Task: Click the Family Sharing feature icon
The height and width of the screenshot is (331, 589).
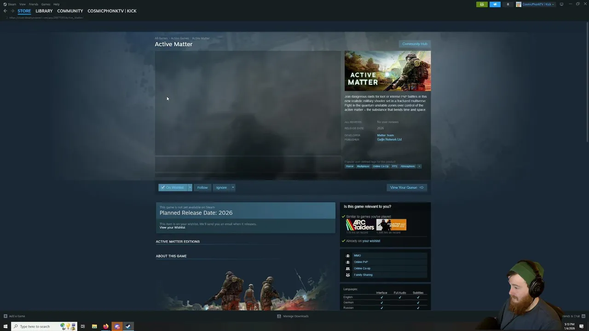Action: 348,275
